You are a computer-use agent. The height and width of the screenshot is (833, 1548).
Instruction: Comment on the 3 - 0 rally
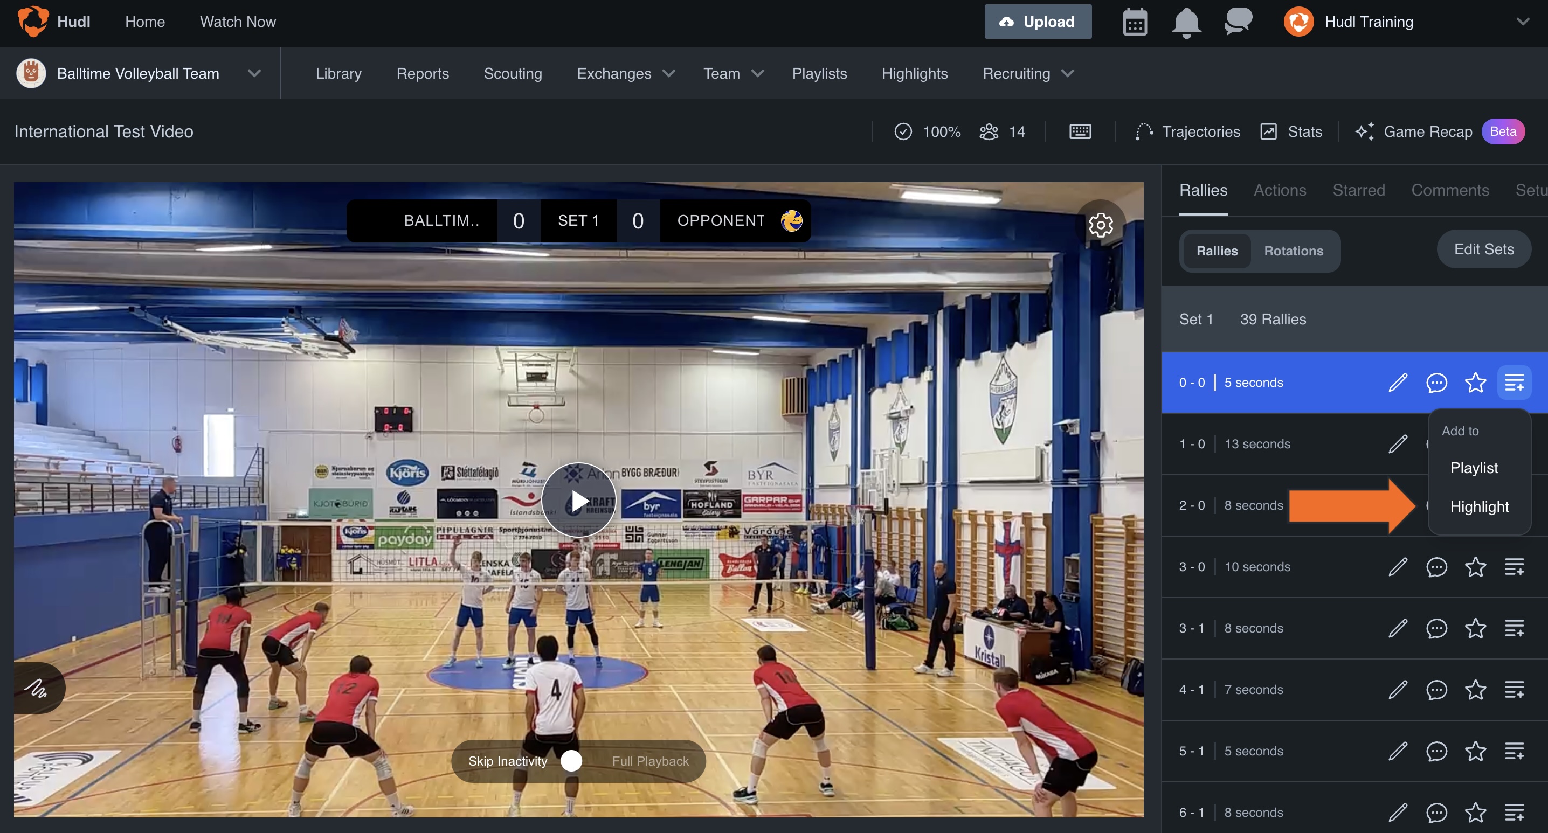[x=1436, y=567]
